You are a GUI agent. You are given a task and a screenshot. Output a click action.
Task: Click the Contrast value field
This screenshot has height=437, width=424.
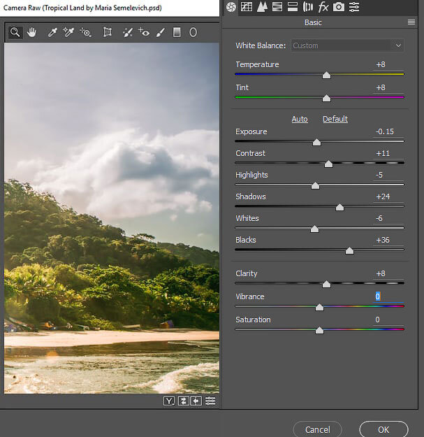click(x=388, y=154)
